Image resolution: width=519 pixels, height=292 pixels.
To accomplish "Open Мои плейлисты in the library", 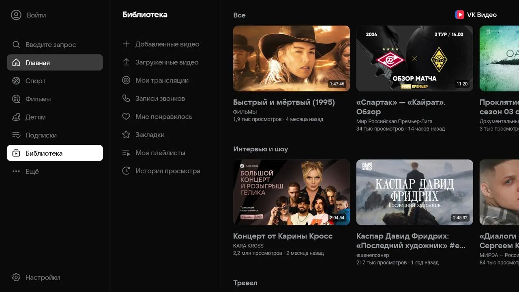I will (160, 153).
